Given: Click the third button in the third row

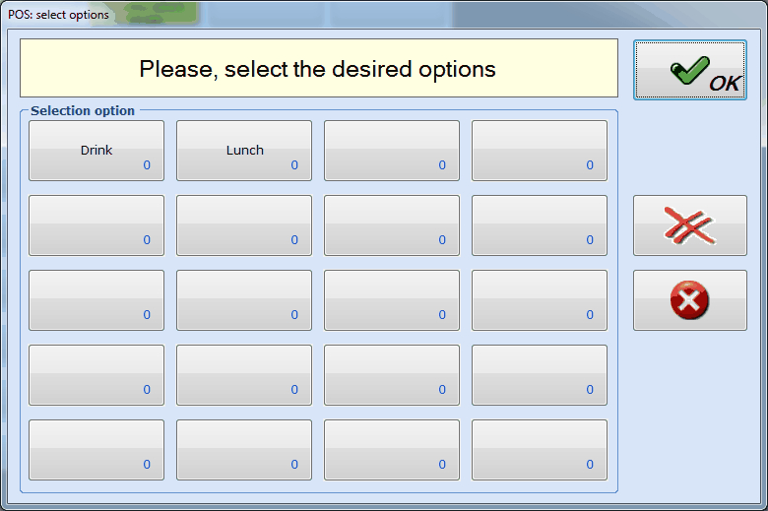Looking at the screenshot, I should click(392, 300).
